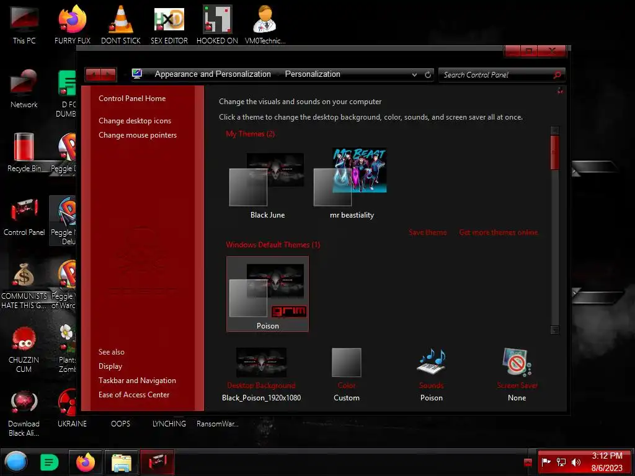Viewport: 635px width, 476px height.
Task: Click Save theme link
Action: coord(428,232)
